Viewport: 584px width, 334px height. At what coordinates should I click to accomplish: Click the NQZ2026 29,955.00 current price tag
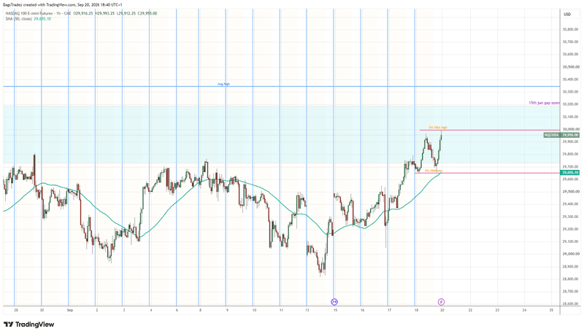561,135
